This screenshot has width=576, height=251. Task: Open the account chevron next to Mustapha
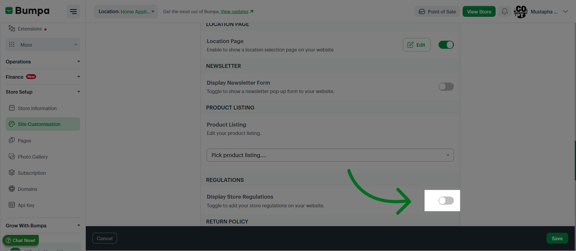point(565,12)
